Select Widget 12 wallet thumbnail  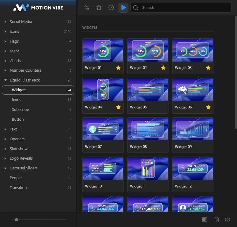tap(193, 168)
